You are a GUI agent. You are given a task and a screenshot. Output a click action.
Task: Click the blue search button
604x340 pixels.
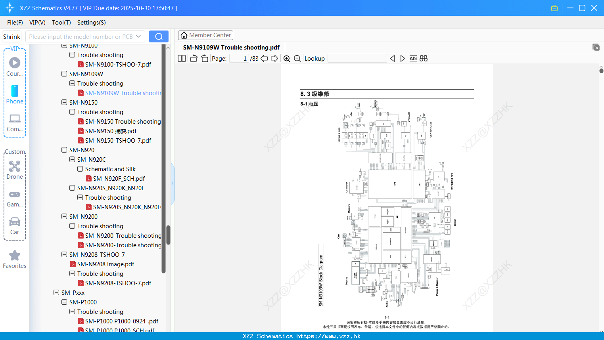coord(159,36)
